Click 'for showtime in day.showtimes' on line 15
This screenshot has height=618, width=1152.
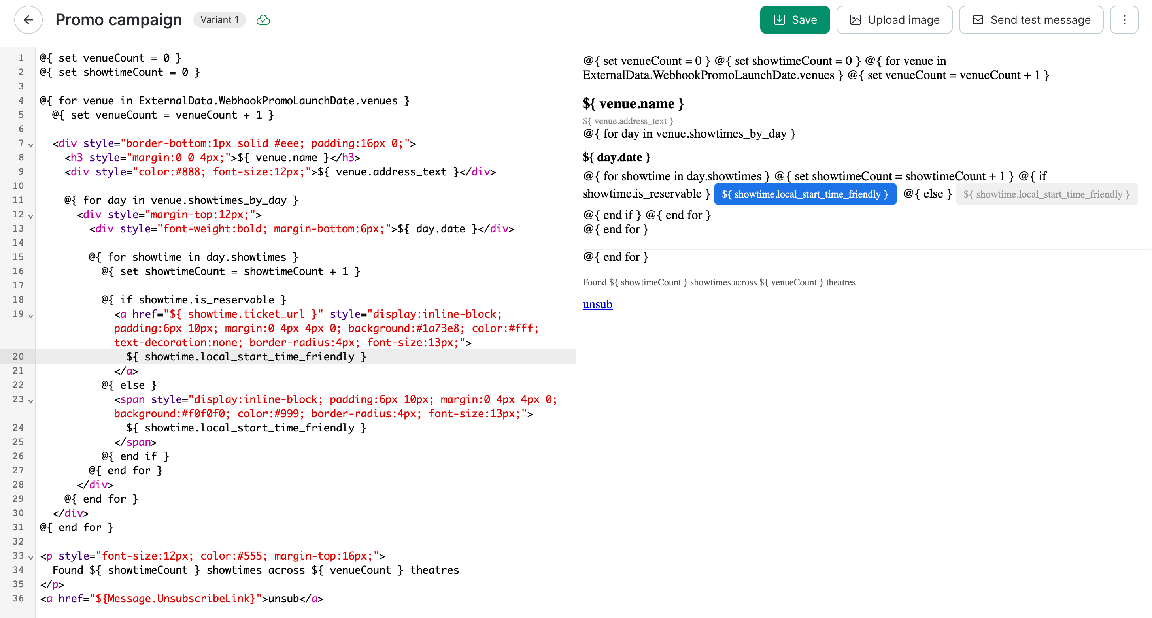[x=194, y=257]
